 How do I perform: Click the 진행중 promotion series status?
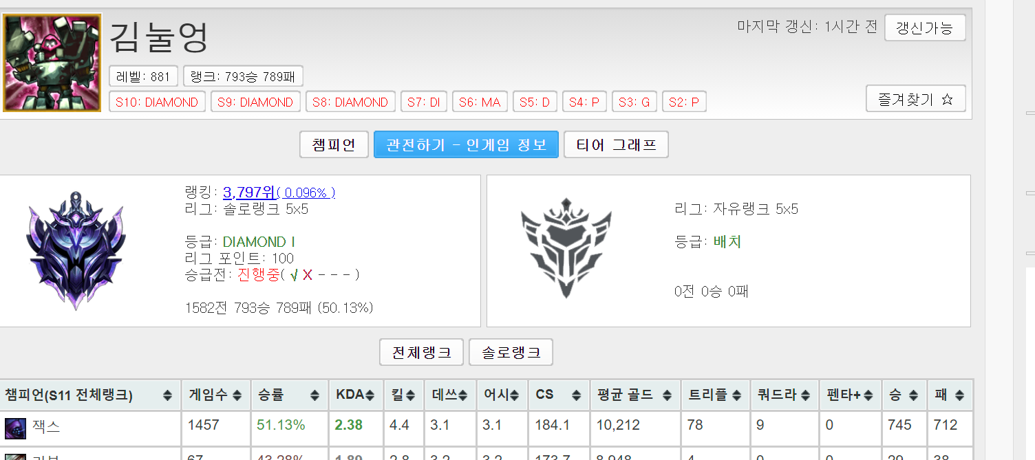pyautogui.click(x=259, y=275)
